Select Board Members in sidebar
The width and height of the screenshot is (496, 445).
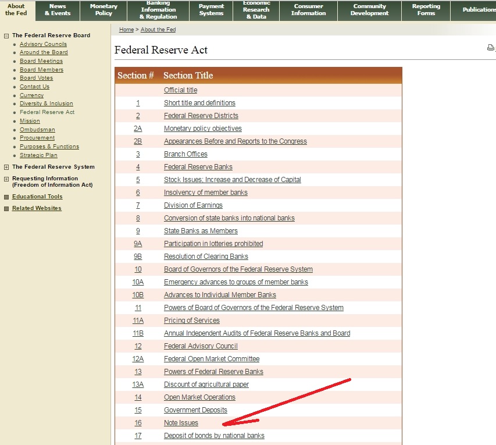[41, 70]
